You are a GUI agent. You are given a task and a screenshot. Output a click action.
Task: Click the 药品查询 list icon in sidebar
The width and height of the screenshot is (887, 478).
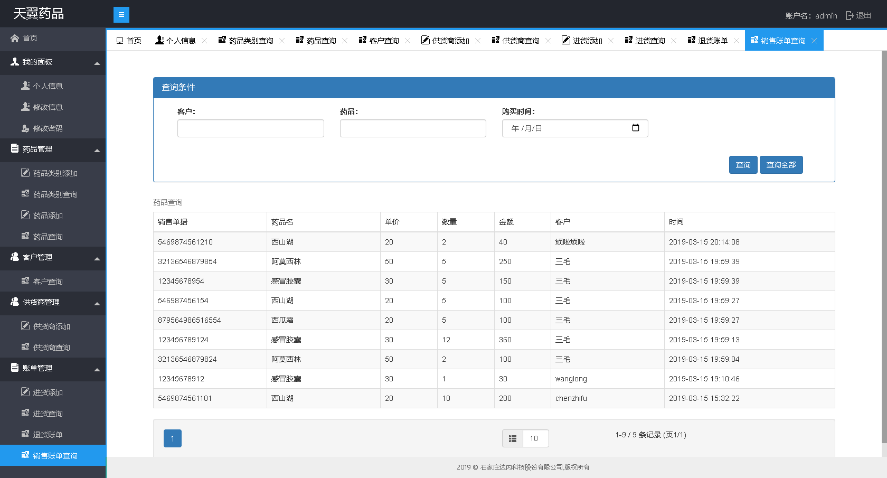click(x=25, y=236)
